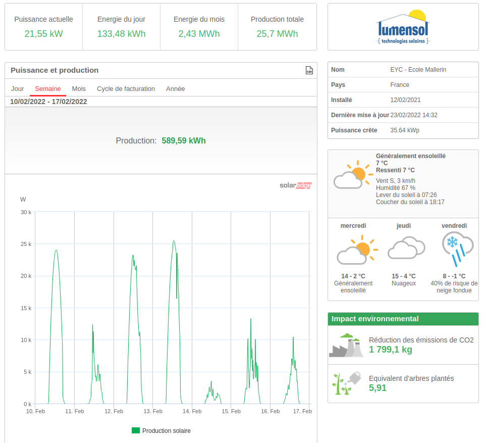Image resolution: width=484 pixels, height=443 pixels.
Task: Click jeudi's cloudy forecast icon
Action: [x=406, y=248]
